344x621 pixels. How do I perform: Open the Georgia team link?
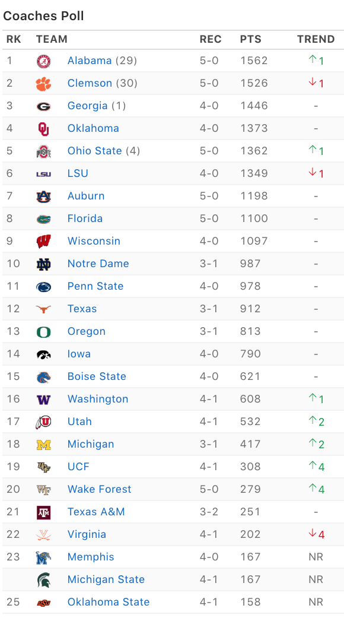pos(88,106)
